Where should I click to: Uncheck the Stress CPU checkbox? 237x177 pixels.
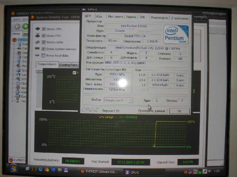pyautogui.click(x=44, y=29)
